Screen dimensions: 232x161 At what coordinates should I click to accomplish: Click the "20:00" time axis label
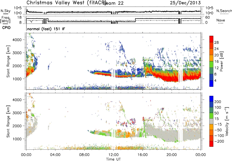tap(172, 155)
